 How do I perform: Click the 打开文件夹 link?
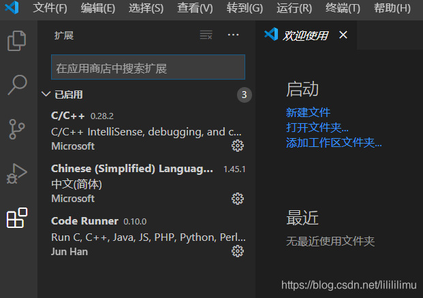point(317,127)
